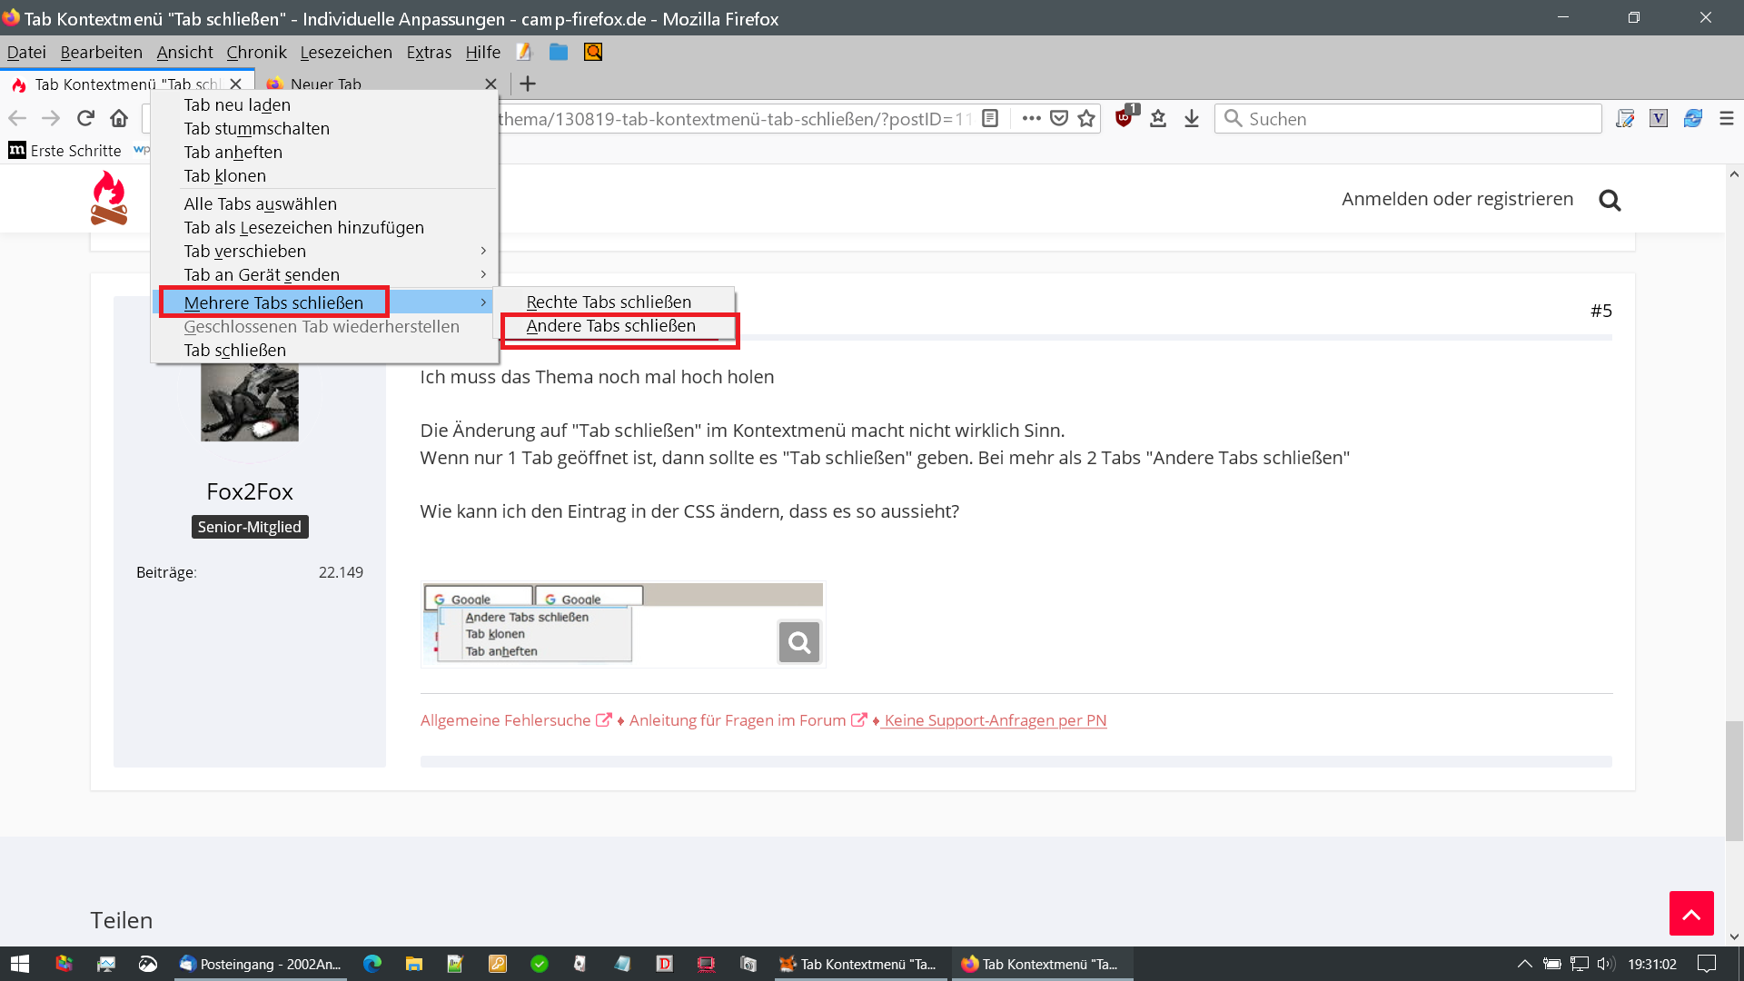Open the downloads arrow icon
1744x981 pixels.
tap(1192, 118)
